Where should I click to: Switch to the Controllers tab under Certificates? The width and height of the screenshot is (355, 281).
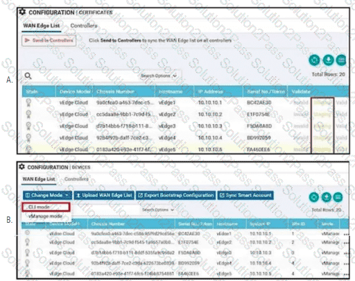(84, 26)
